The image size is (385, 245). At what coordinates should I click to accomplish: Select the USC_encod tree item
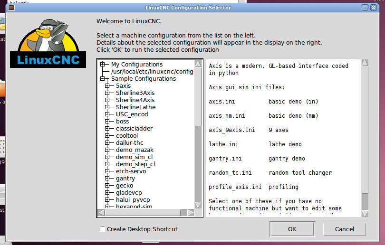[132, 114]
